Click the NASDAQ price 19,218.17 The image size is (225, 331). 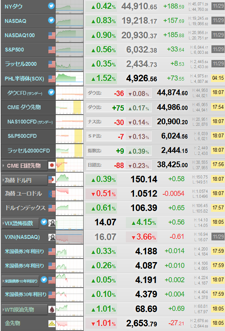(139, 21)
